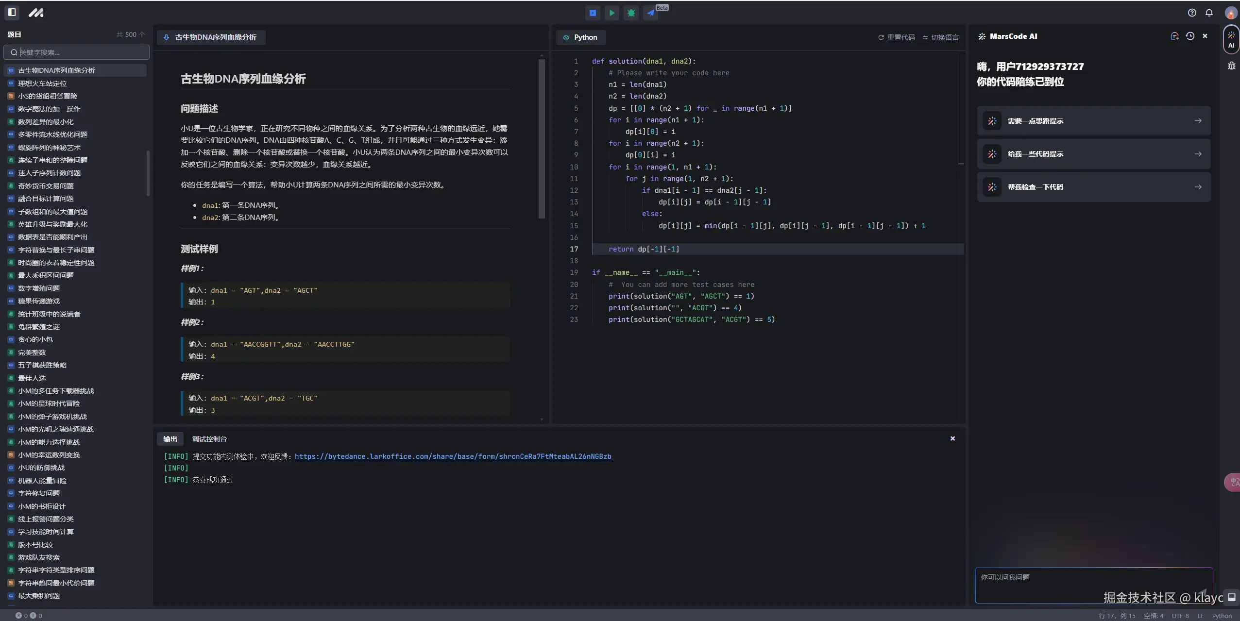This screenshot has width=1240, height=621.
Task: Expand the 帮我检查一下代码 suggestion arrow
Action: (1198, 187)
